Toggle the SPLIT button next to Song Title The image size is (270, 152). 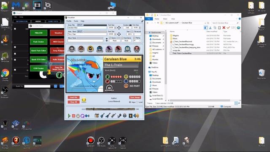(x=80, y=25)
